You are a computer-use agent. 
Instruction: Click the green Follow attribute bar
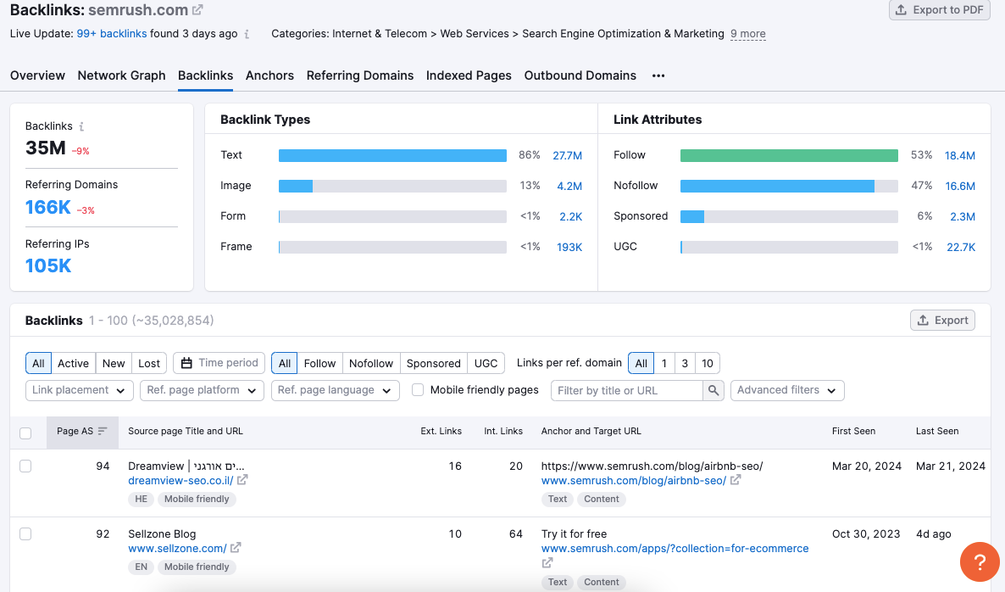click(x=788, y=155)
